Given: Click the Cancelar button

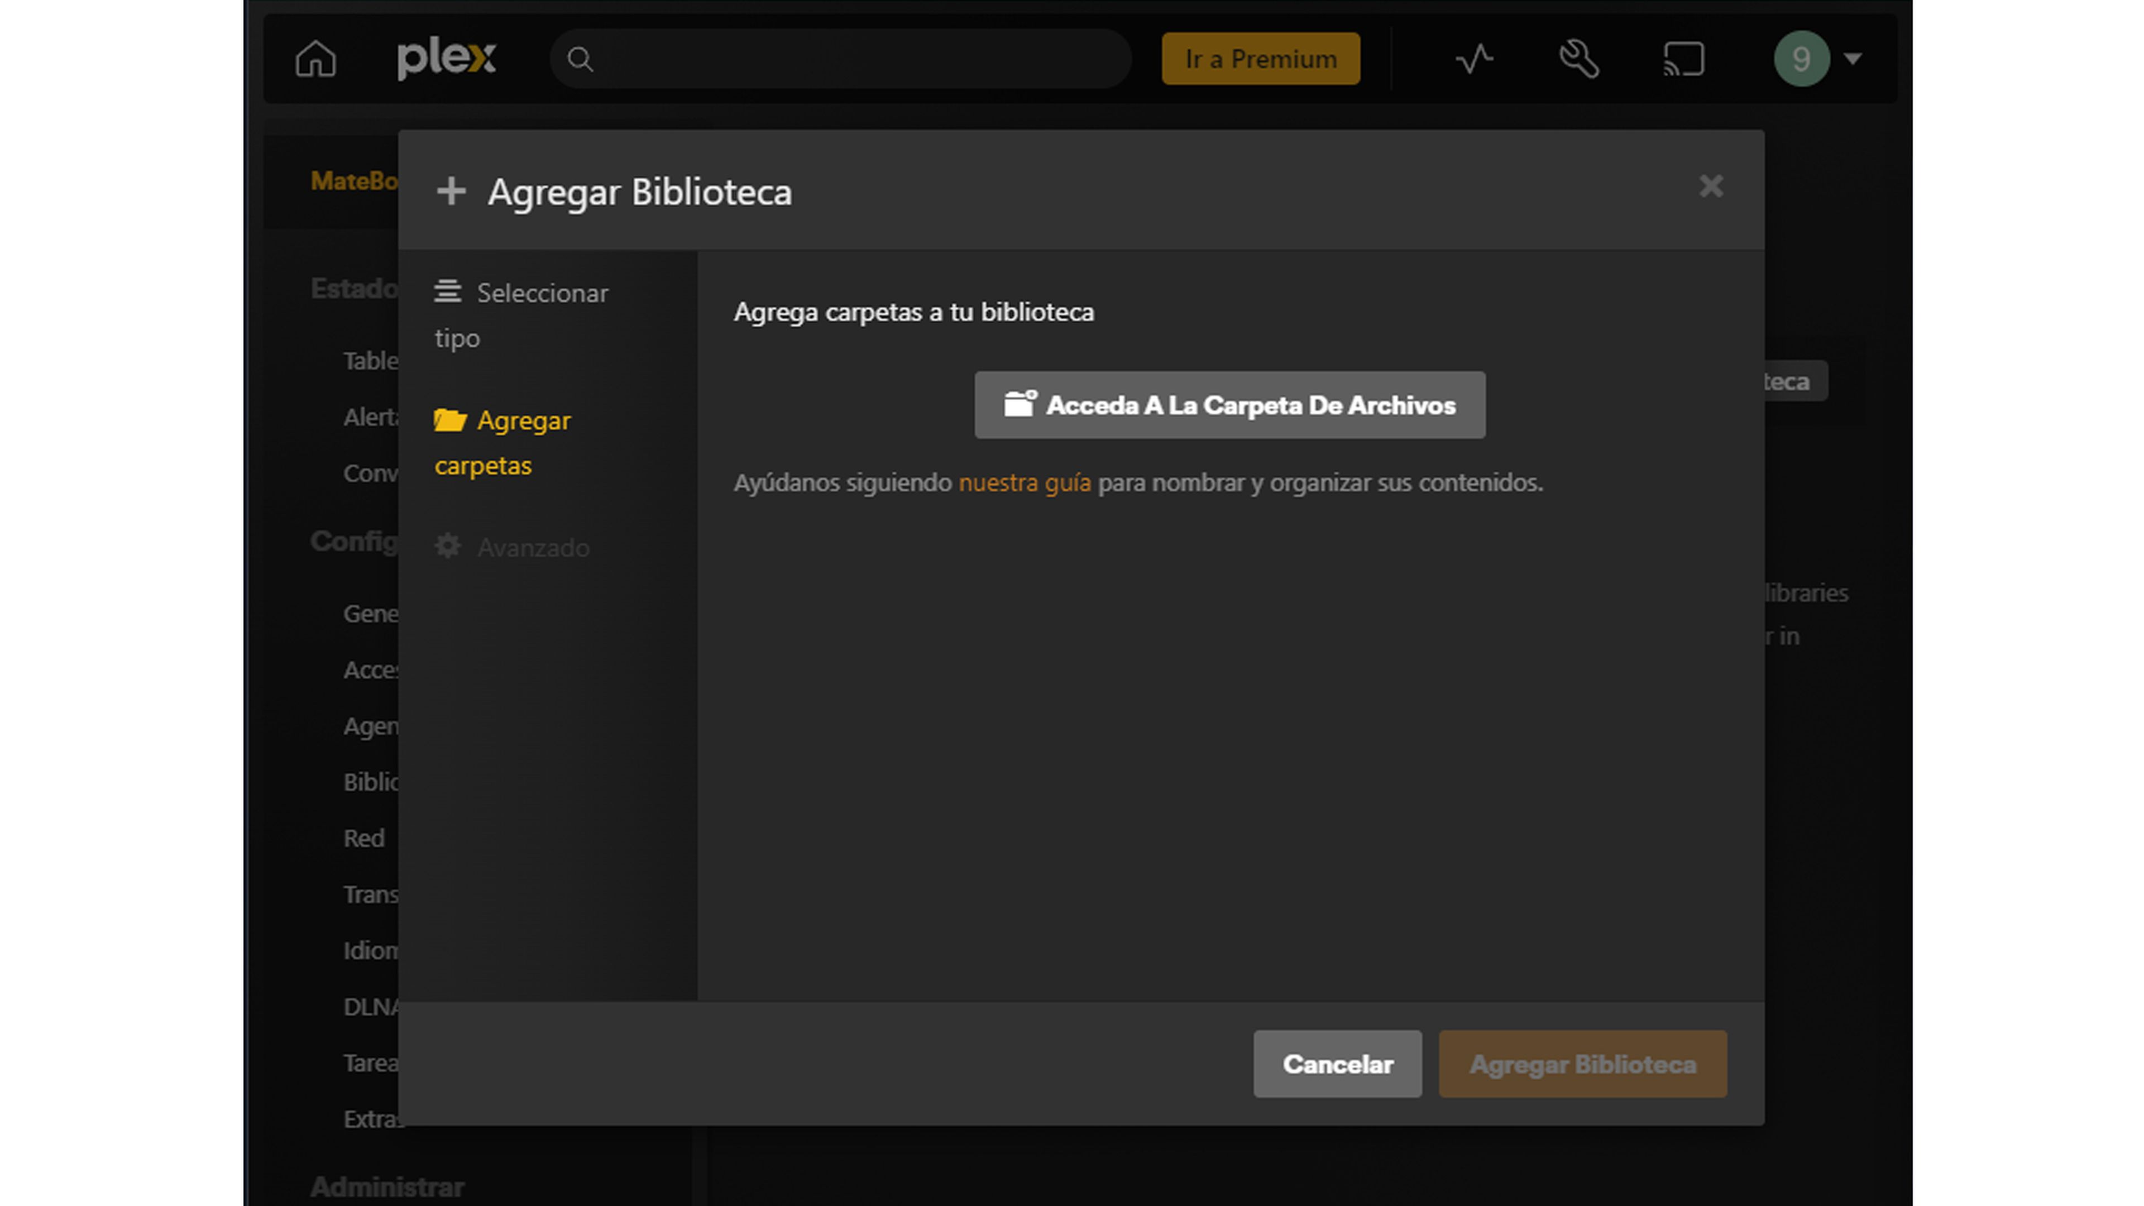Looking at the screenshot, I should pyautogui.click(x=1338, y=1064).
